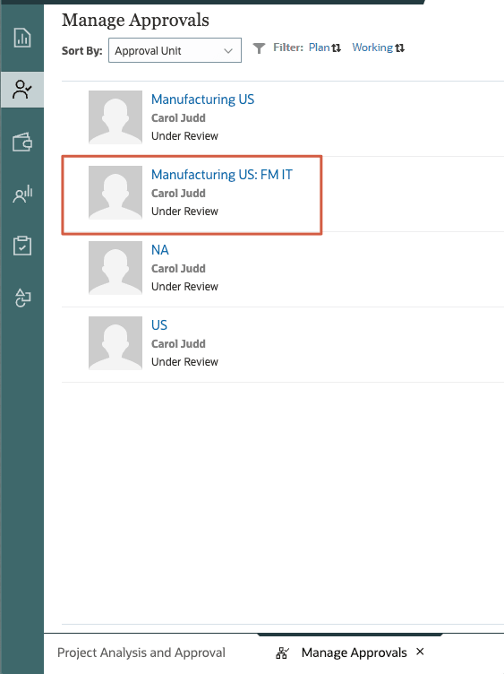
Task: Click the Manage Approvals page heading
Action: pos(135,20)
